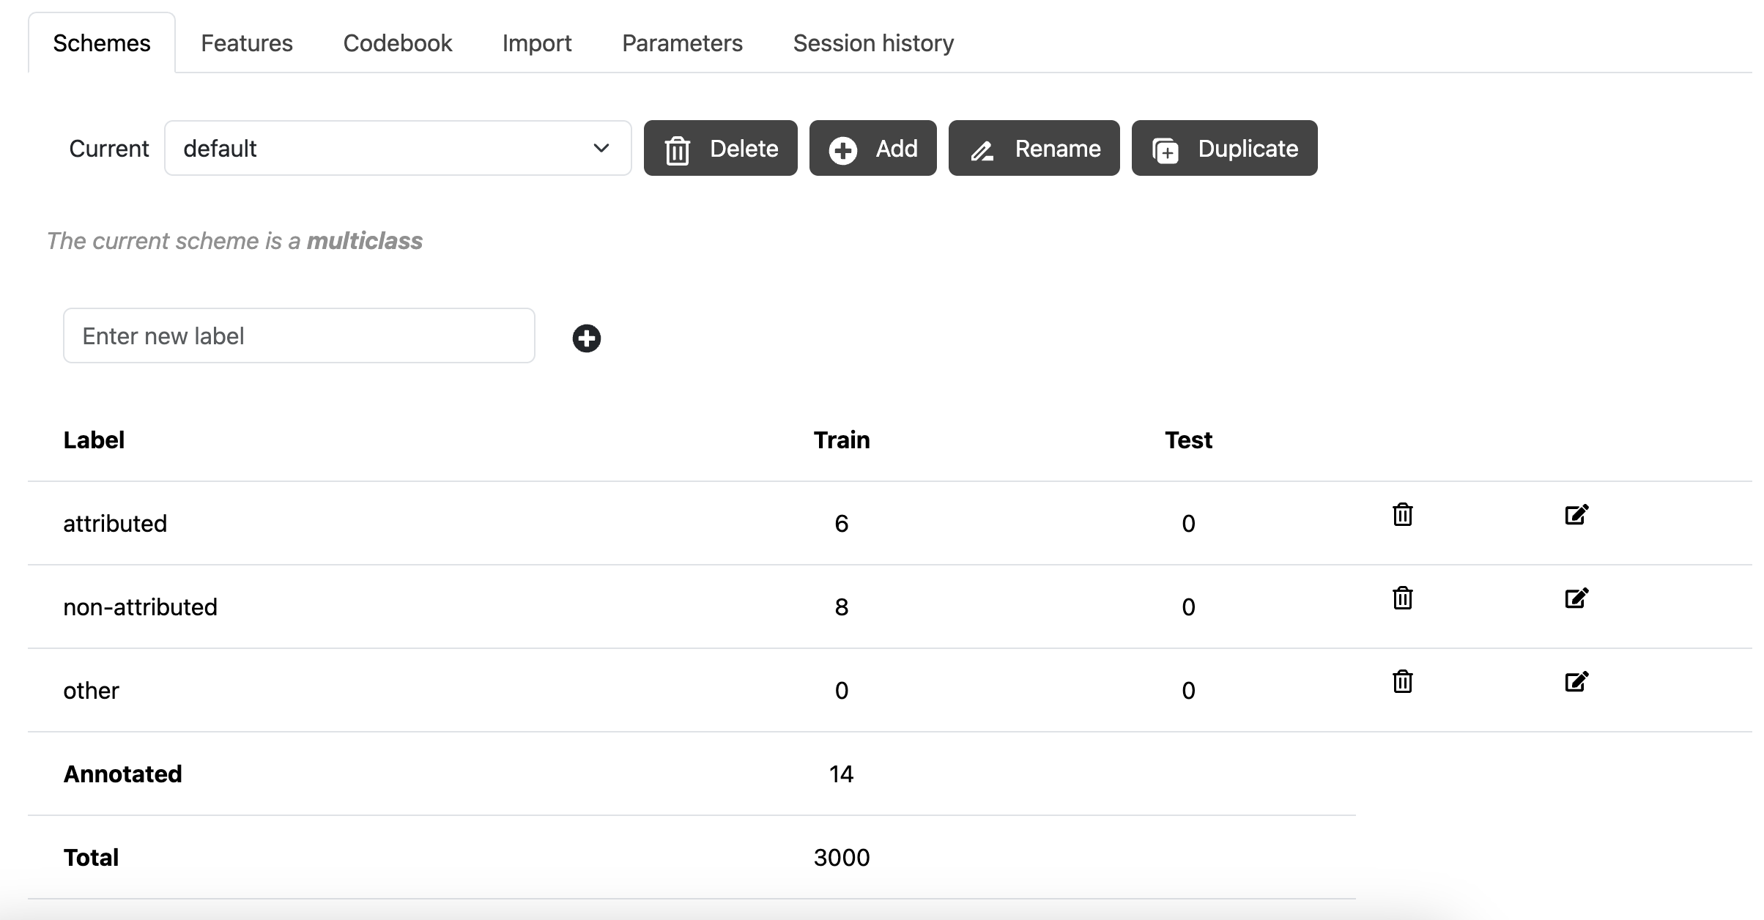The height and width of the screenshot is (920, 1764).
Task: Click the 'multiclass' scheme type text
Action: (364, 241)
